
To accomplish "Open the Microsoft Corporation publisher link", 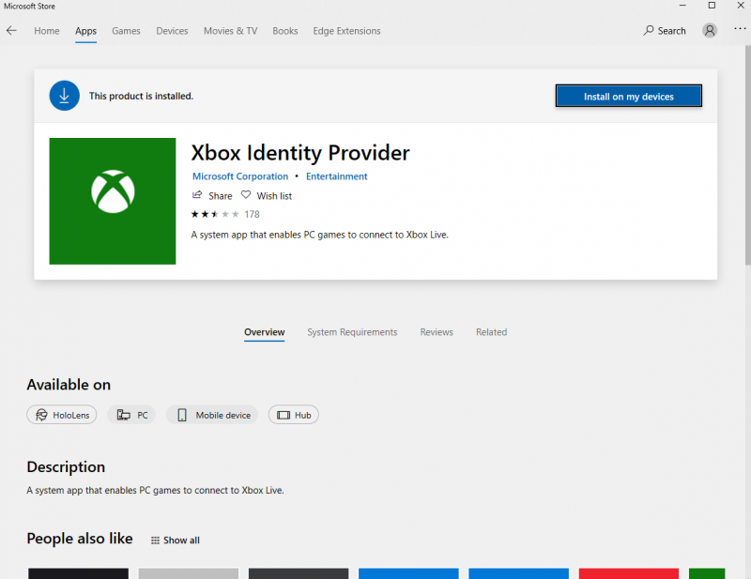I will [x=240, y=176].
